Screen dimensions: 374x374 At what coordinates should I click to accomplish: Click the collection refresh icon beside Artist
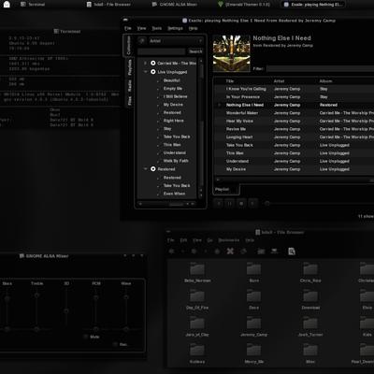pyautogui.click(x=142, y=41)
